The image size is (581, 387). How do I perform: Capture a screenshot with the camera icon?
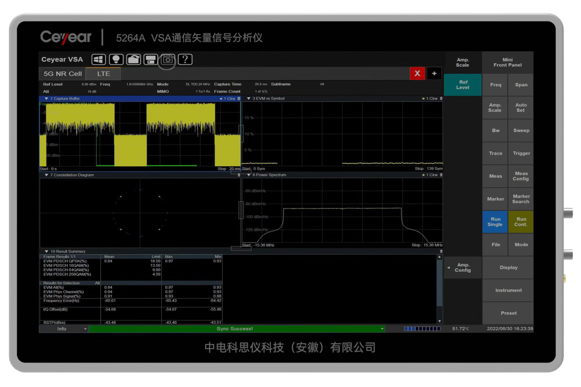[168, 59]
